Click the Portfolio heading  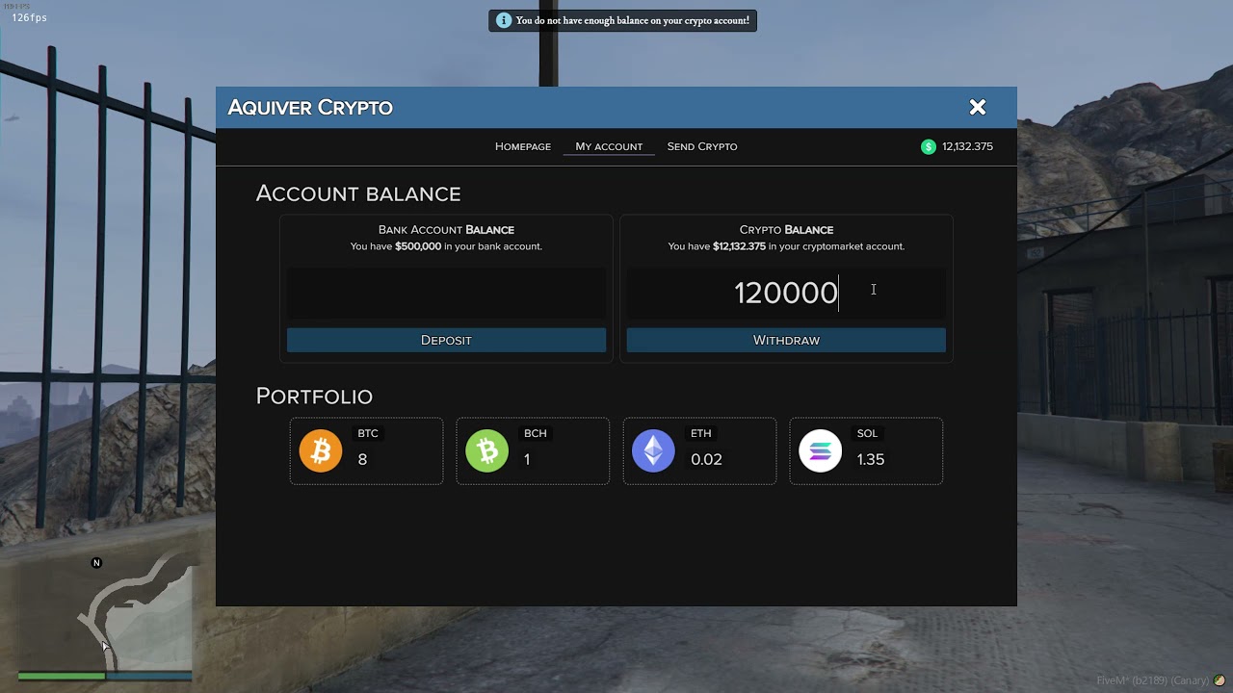tap(314, 397)
